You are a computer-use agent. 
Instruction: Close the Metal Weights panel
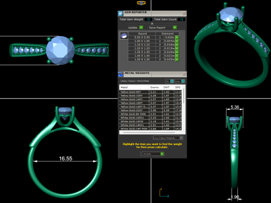click(184, 74)
